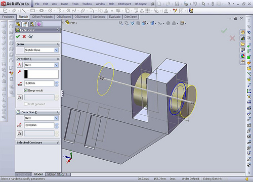Increase the Direction 1 depth spinner

pyautogui.click(x=57, y=82)
